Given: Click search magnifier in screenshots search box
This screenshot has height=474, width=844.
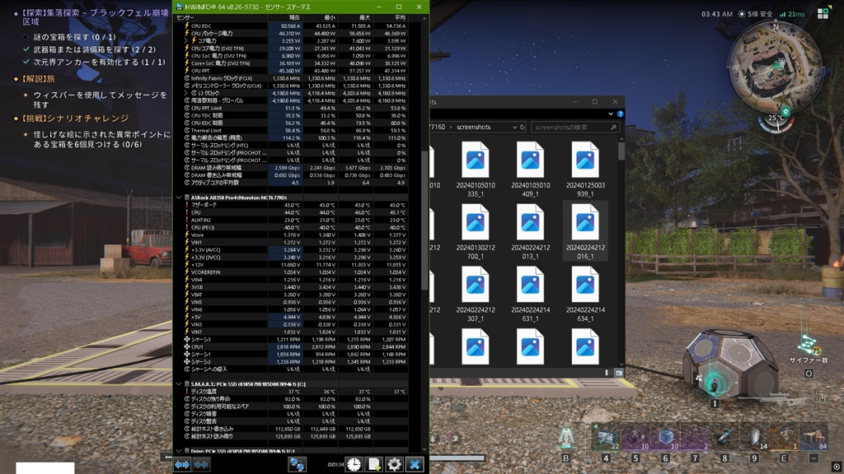Looking at the screenshot, I should tap(613, 128).
